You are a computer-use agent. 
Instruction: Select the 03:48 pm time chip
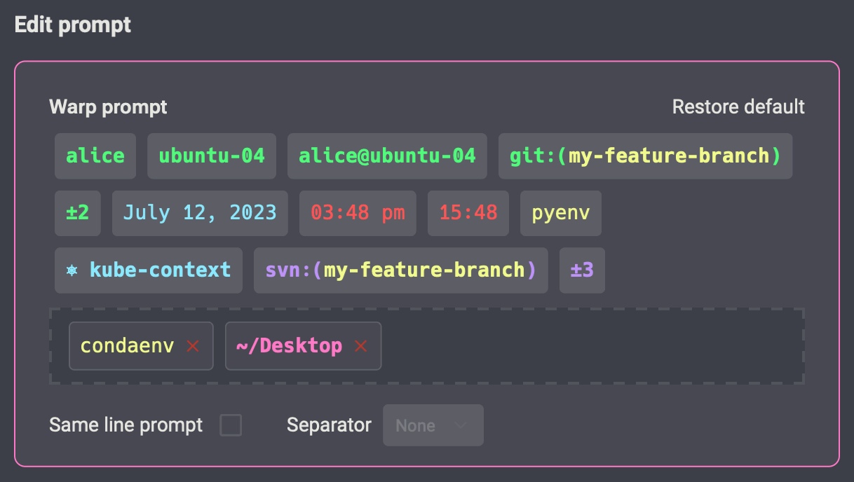tap(358, 213)
